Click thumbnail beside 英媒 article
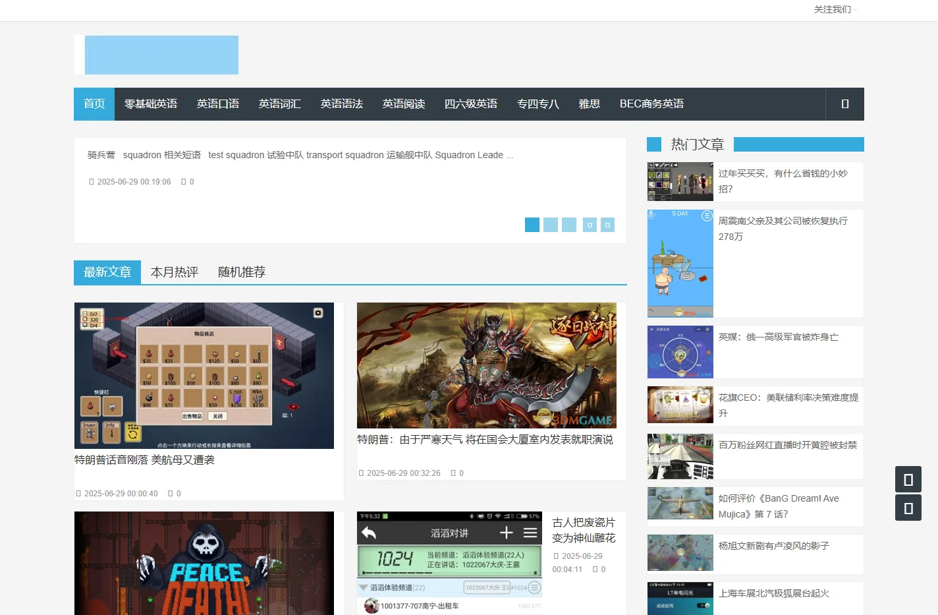 pos(680,352)
